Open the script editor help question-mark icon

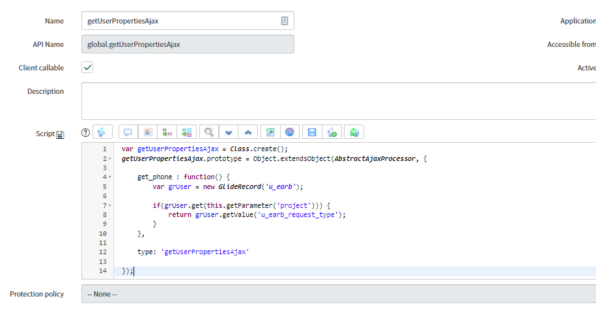pyautogui.click(x=85, y=132)
